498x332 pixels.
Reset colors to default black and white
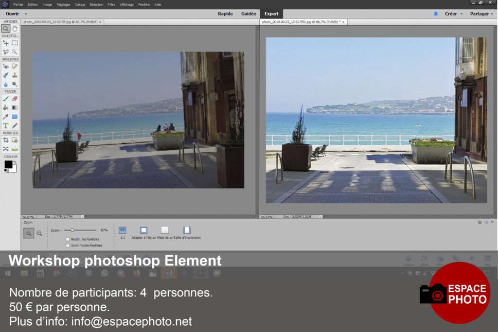(x=6, y=171)
